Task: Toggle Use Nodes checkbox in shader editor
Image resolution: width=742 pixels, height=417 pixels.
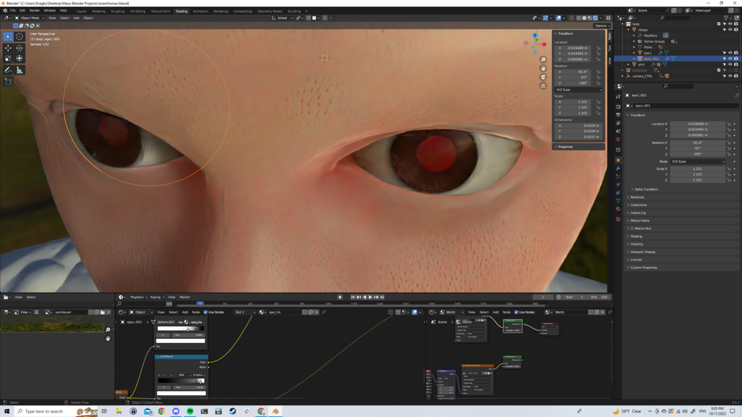Action: pos(205,312)
